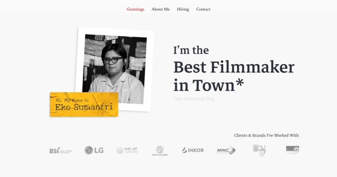The image size is (337, 177).
Task: Click the BSI Bank Syariah Indonesia logo
Action: [61, 150]
